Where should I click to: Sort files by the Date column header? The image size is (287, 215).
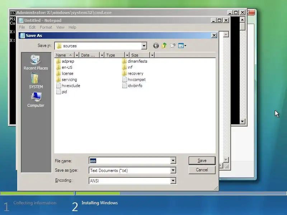tap(89, 55)
